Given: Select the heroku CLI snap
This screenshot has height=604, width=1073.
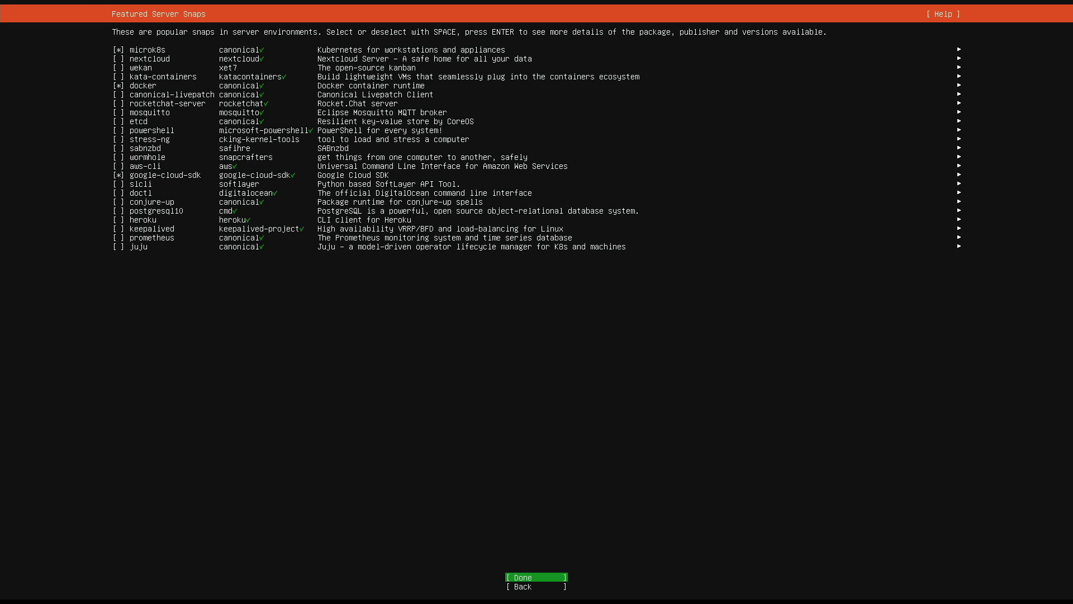Looking at the screenshot, I should [x=118, y=220].
